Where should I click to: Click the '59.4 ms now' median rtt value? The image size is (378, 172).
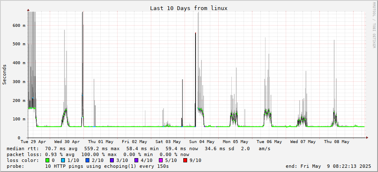click(181, 149)
